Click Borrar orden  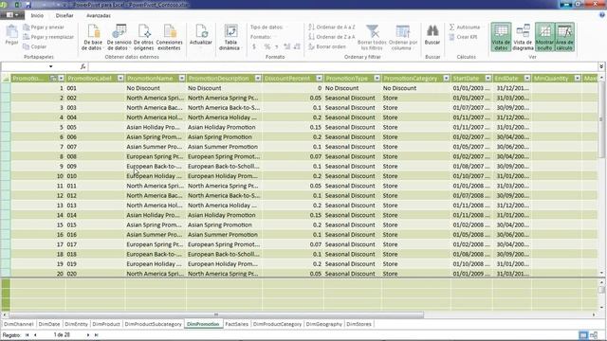[x=327, y=46]
